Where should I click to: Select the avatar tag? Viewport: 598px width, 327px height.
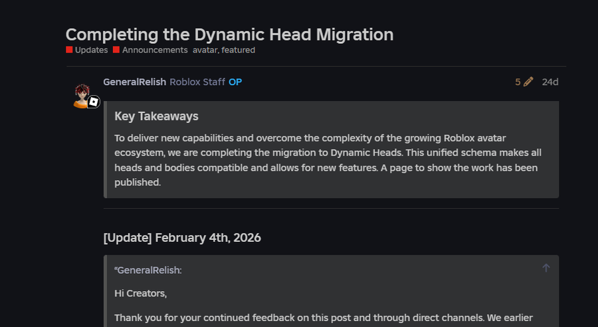click(x=206, y=50)
